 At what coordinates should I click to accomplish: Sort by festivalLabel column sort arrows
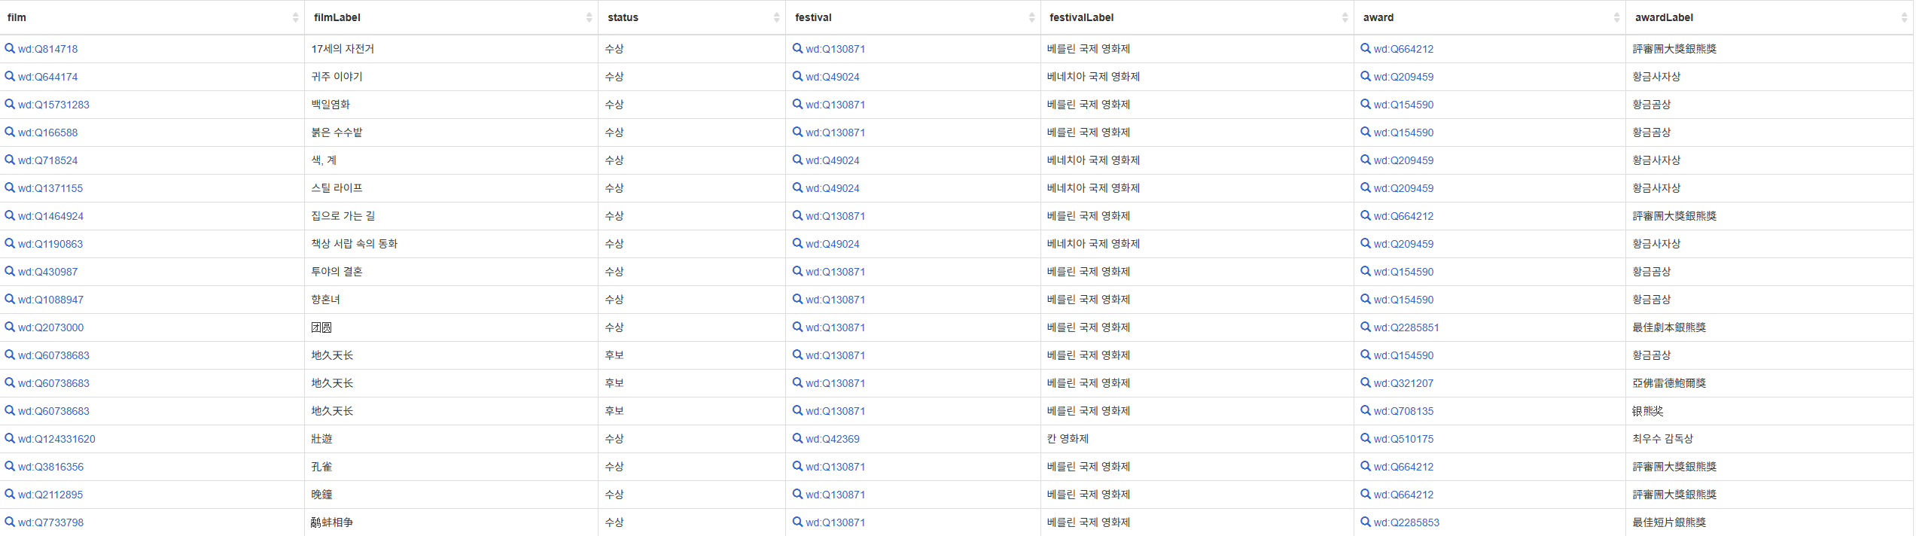click(x=1345, y=17)
